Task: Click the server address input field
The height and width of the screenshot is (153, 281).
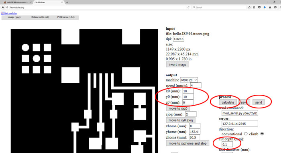Action: click(x=240, y=124)
